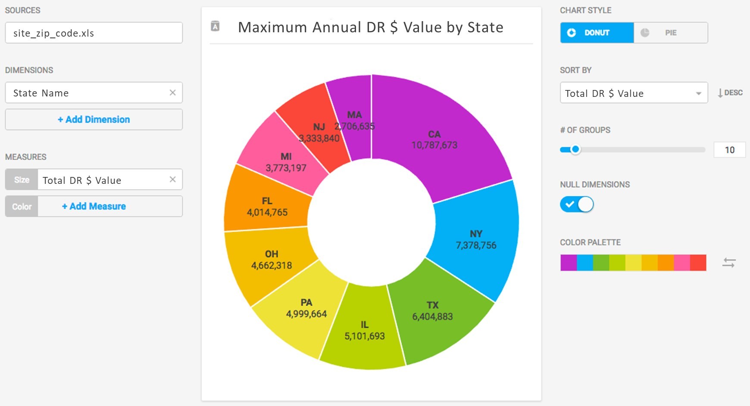Remove State Name dimension with the X icon

172,93
